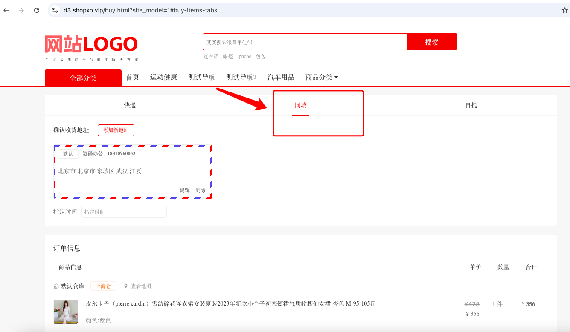Screen dimensions: 570x332
Task: Switch to the 快递 delivery tab
Action: (x=130, y=105)
